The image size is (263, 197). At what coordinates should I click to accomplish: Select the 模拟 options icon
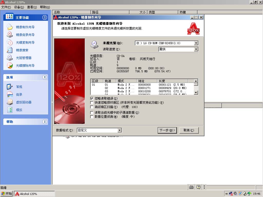(x=10, y=110)
